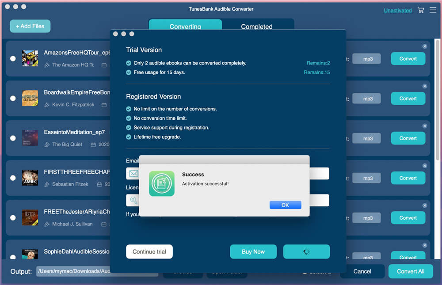This screenshot has width=442, height=285.
Task: Click Convert All button
Action: click(411, 271)
